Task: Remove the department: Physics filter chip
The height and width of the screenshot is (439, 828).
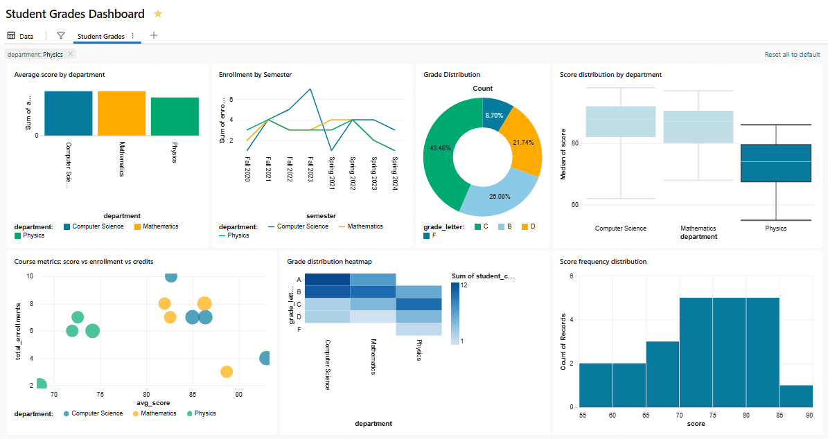Action: (70, 54)
